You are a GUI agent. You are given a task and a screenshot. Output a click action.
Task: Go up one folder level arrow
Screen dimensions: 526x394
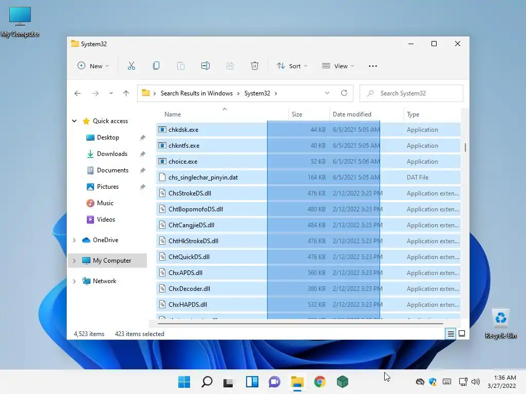(x=126, y=93)
